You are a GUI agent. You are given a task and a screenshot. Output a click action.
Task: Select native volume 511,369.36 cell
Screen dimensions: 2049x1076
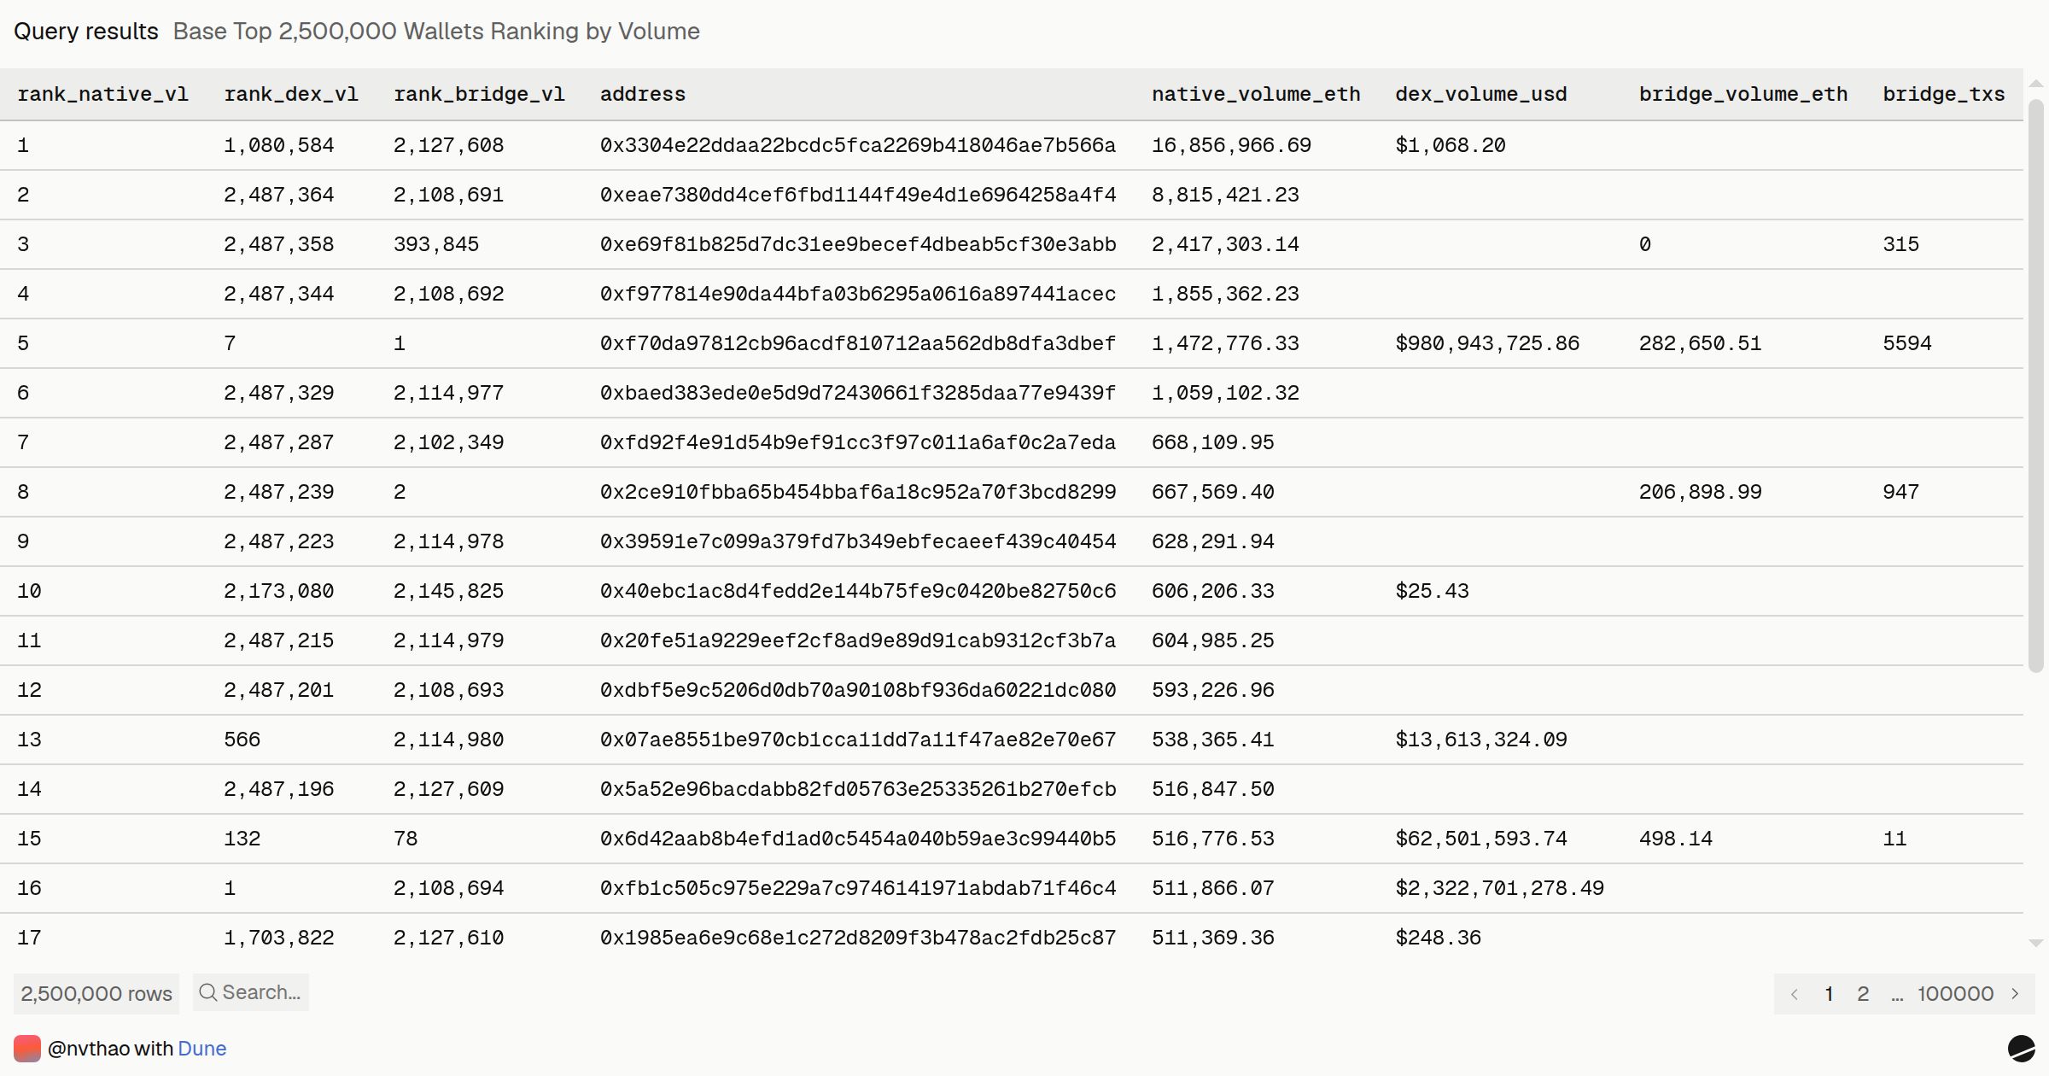1213,938
